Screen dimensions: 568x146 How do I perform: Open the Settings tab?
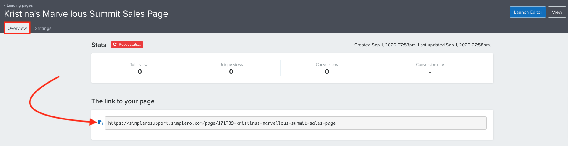(43, 28)
